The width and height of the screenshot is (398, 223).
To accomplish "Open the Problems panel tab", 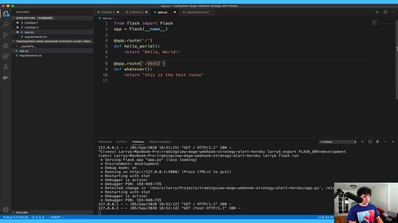I will pyautogui.click(x=105, y=142).
